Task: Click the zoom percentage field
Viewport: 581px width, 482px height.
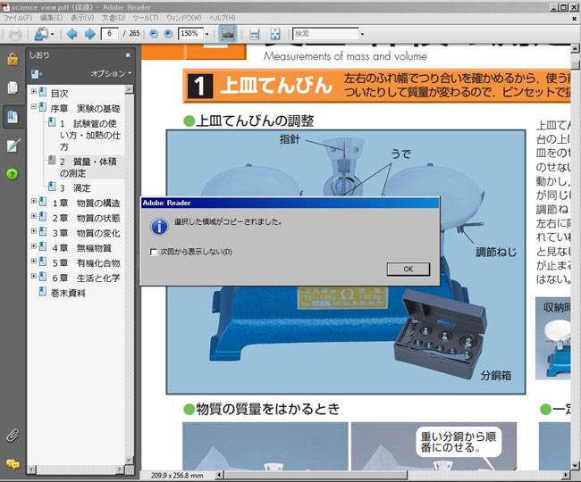Action: (190, 34)
